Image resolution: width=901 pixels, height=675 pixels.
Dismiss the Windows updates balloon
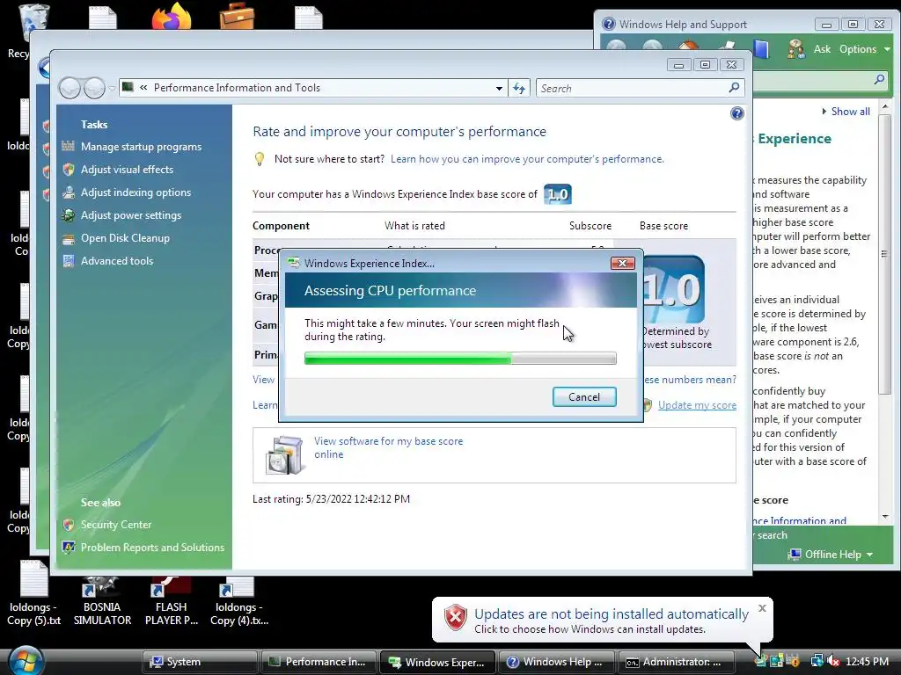click(762, 608)
